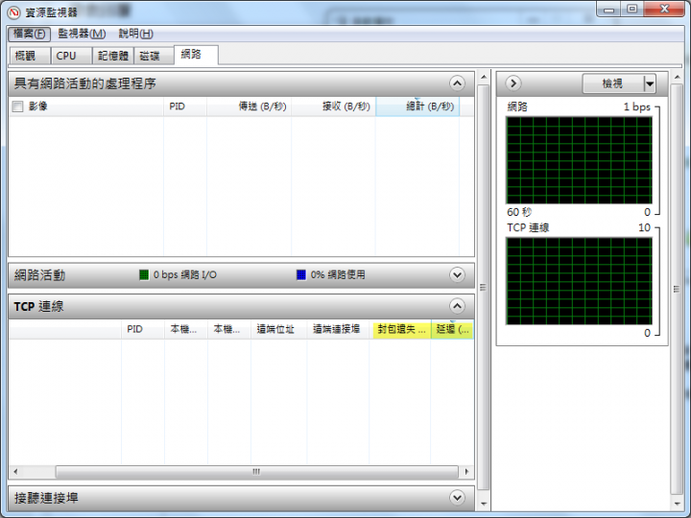Click main pane vertical scrollbar up arrow
This screenshot has width=691, height=518.
pos(484,77)
